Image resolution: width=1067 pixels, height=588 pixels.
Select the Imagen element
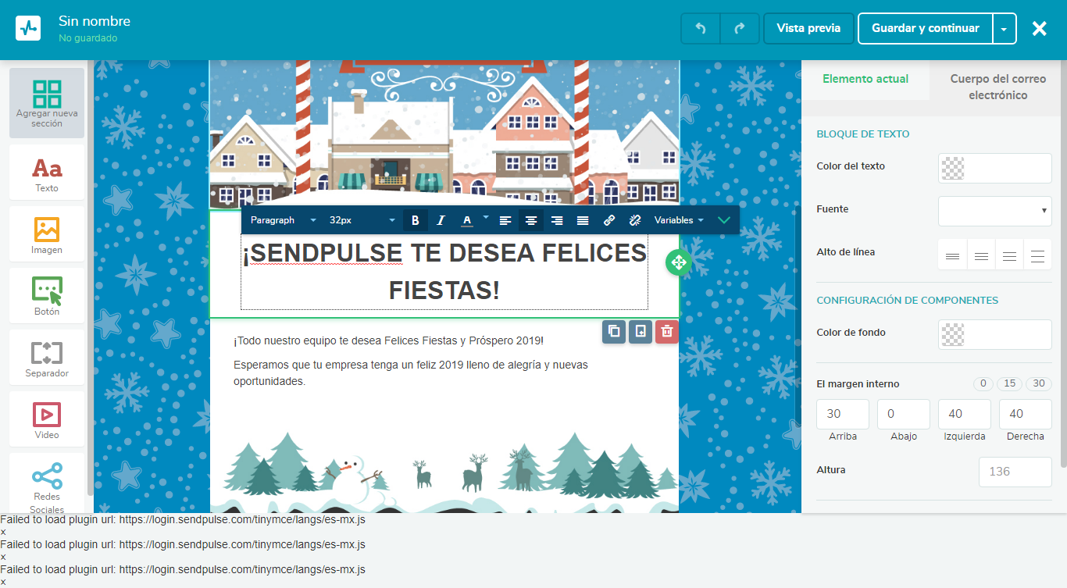click(x=47, y=233)
